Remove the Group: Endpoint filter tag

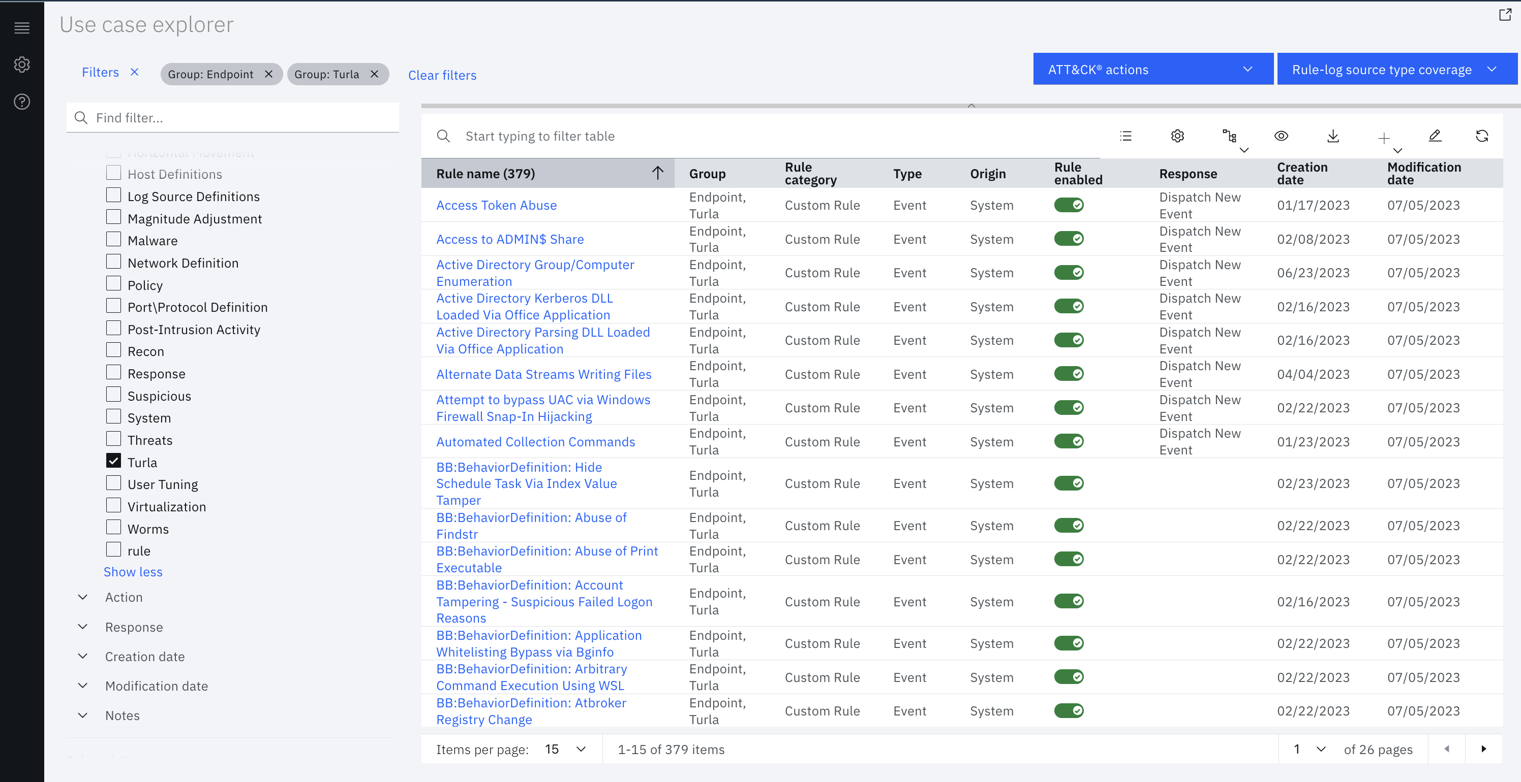click(268, 74)
